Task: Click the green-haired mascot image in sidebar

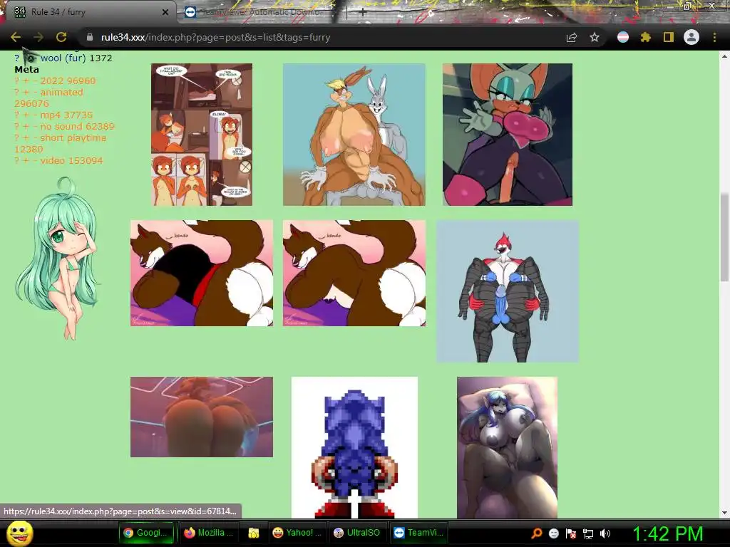Action: pyautogui.click(x=57, y=258)
